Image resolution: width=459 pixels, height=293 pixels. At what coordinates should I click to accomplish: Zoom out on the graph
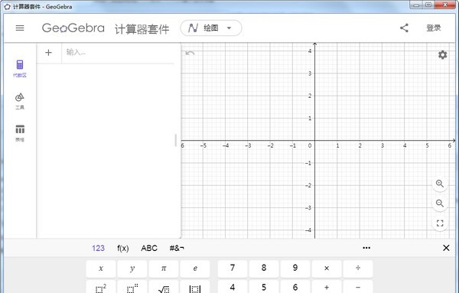(440, 203)
